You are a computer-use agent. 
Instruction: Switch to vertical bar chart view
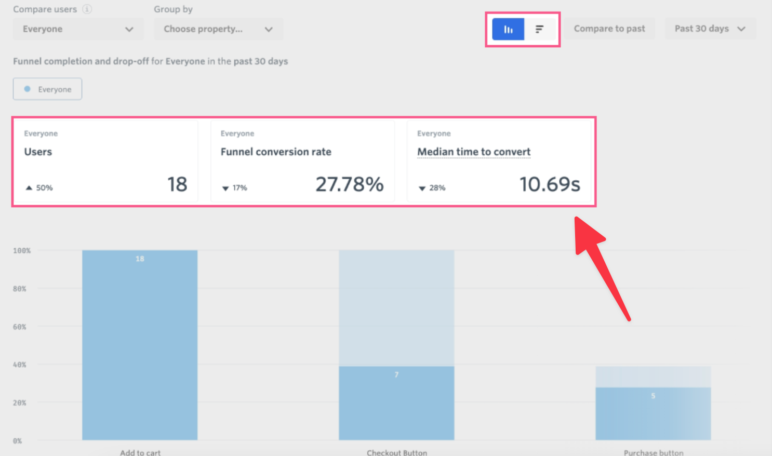[508, 29]
